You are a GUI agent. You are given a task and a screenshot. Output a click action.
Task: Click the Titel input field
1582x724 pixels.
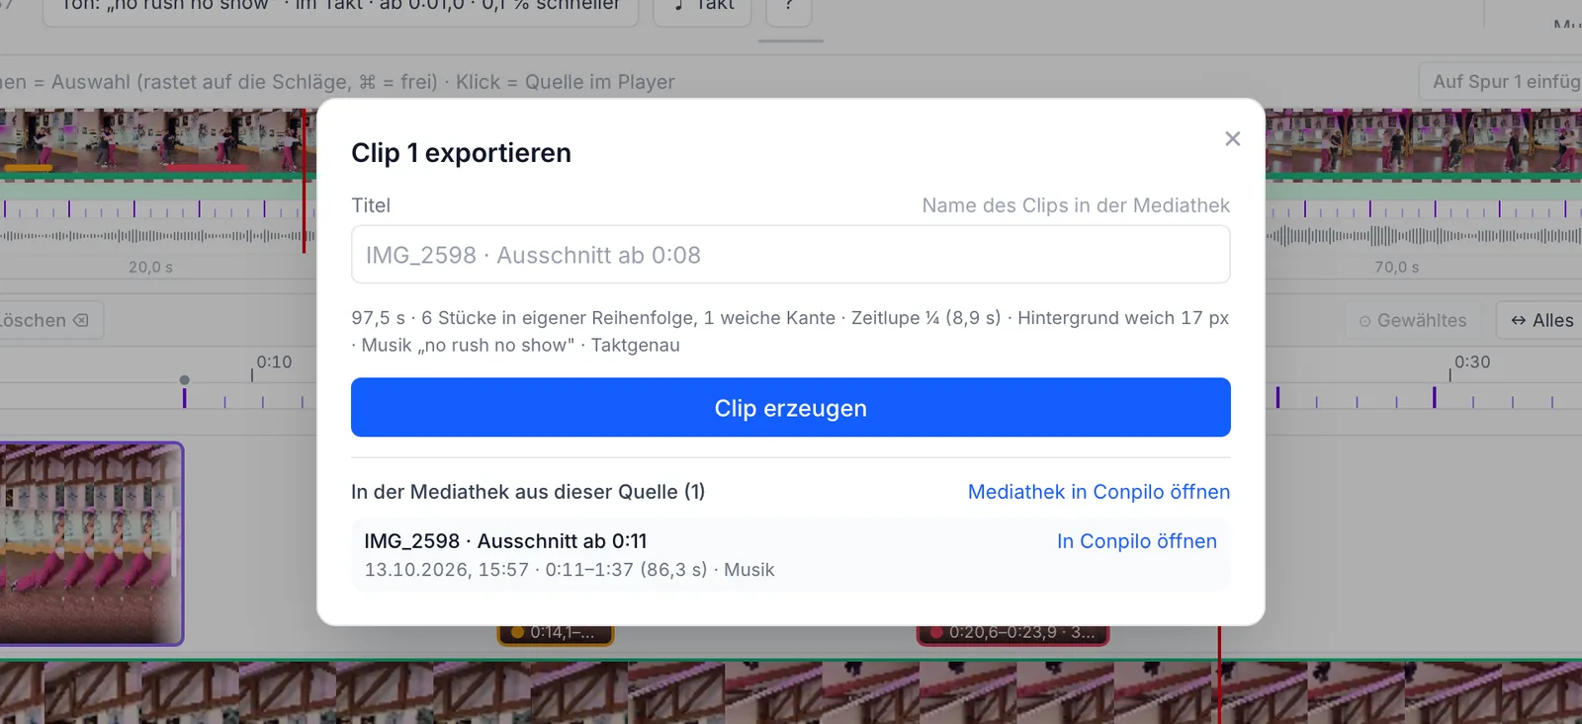click(791, 255)
